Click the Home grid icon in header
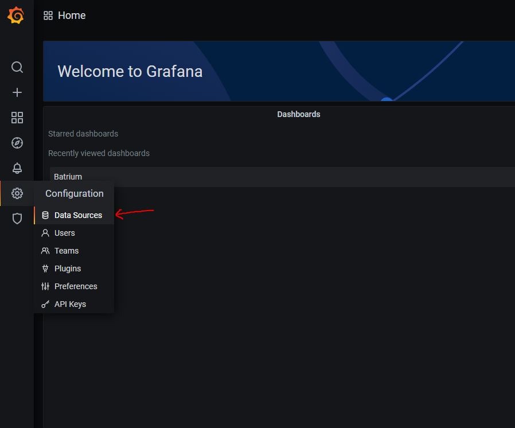This screenshot has width=515, height=428. point(48,15)
